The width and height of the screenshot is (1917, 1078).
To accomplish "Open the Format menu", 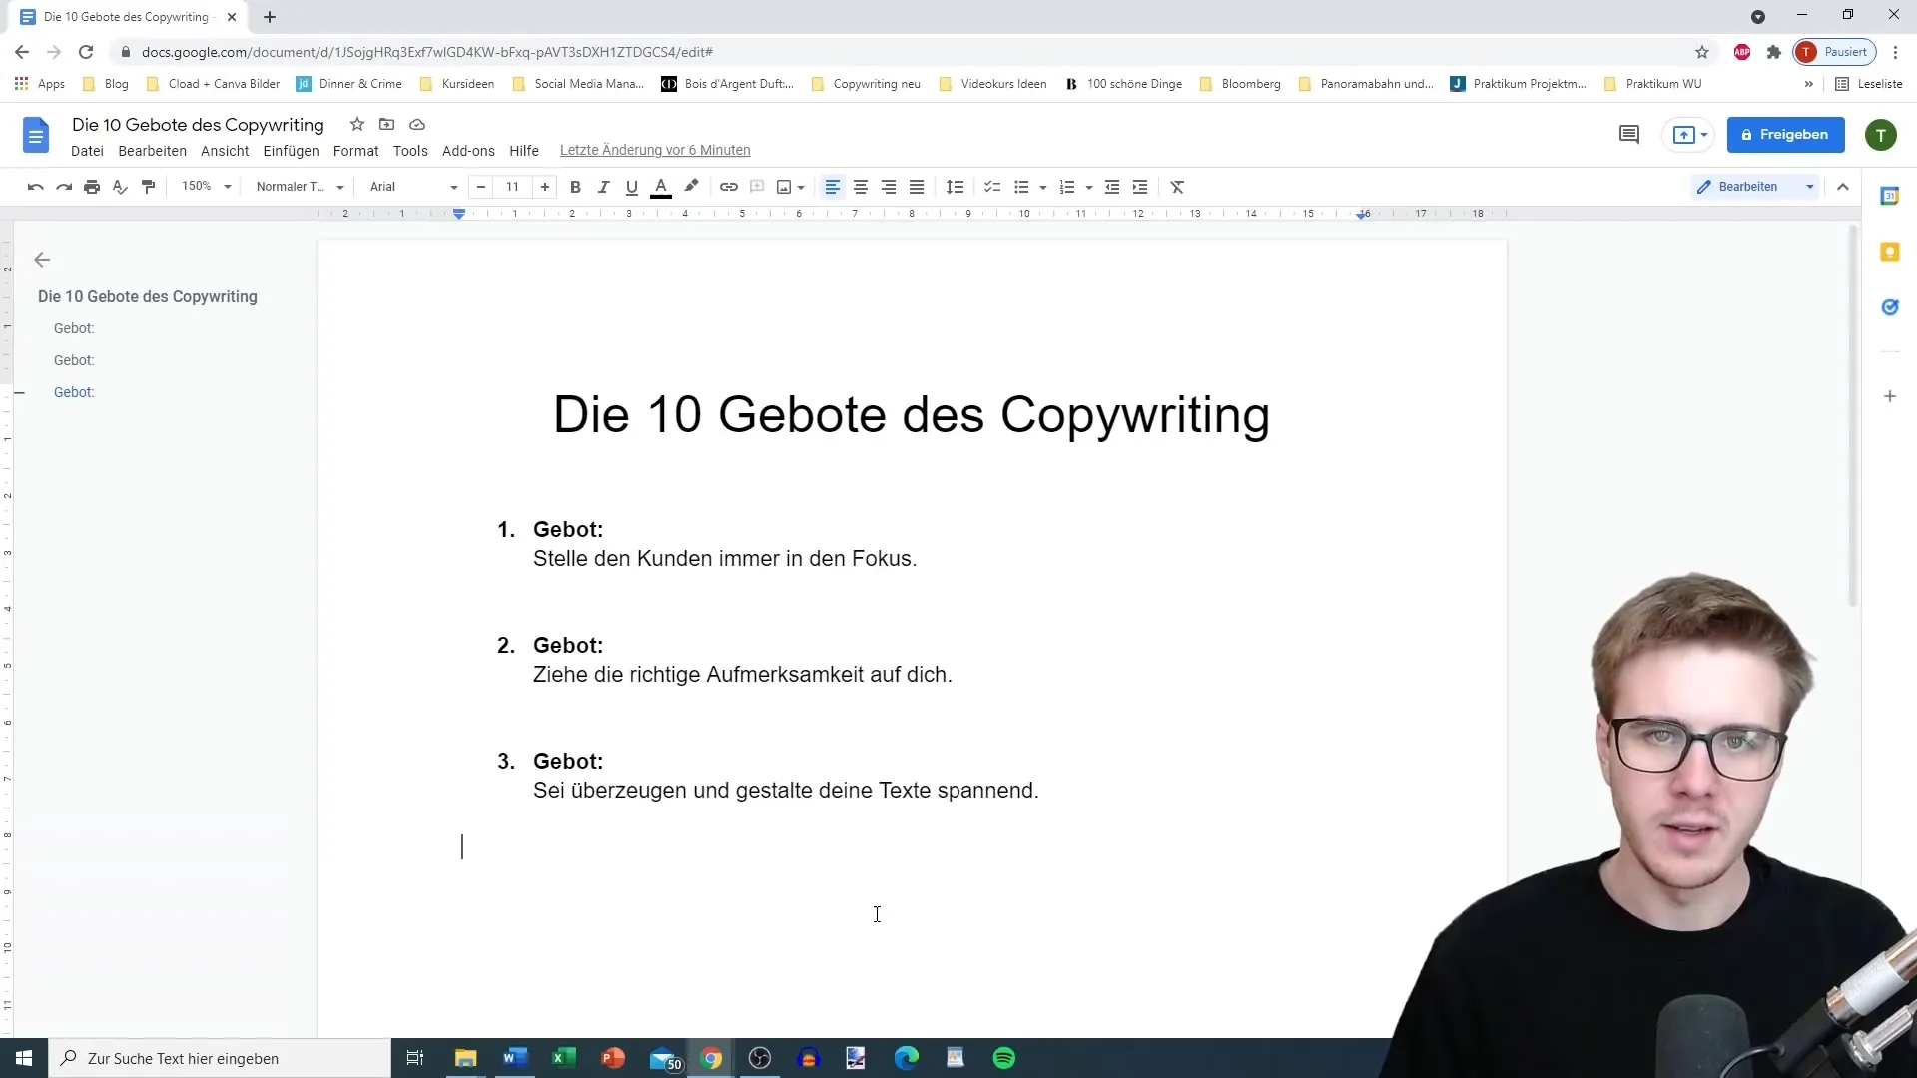I will [x=355, y=151].
